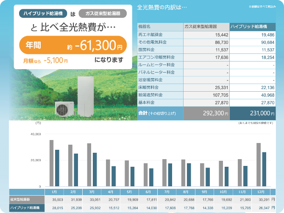The height and width of the screenshot is (213, 284).
Task: Click the 231,000円 total cell
Action: tap(253, 113)
